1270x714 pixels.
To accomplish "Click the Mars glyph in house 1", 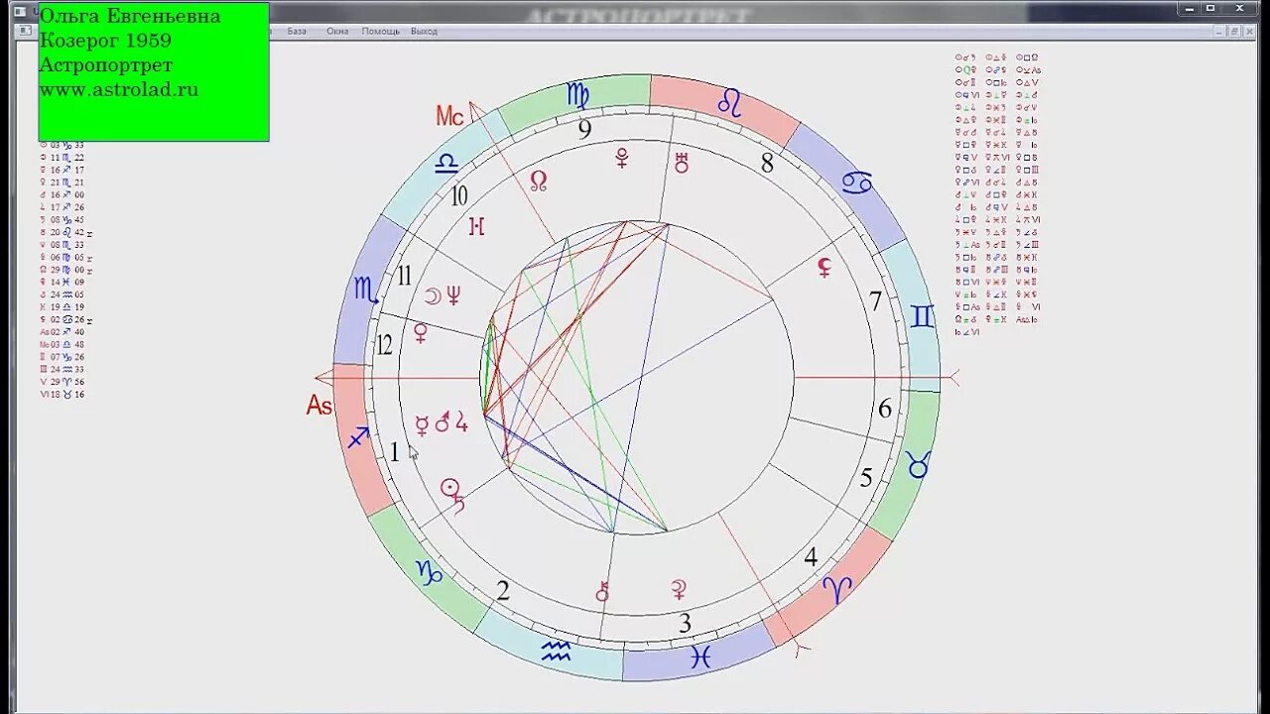I will (444, 423).
